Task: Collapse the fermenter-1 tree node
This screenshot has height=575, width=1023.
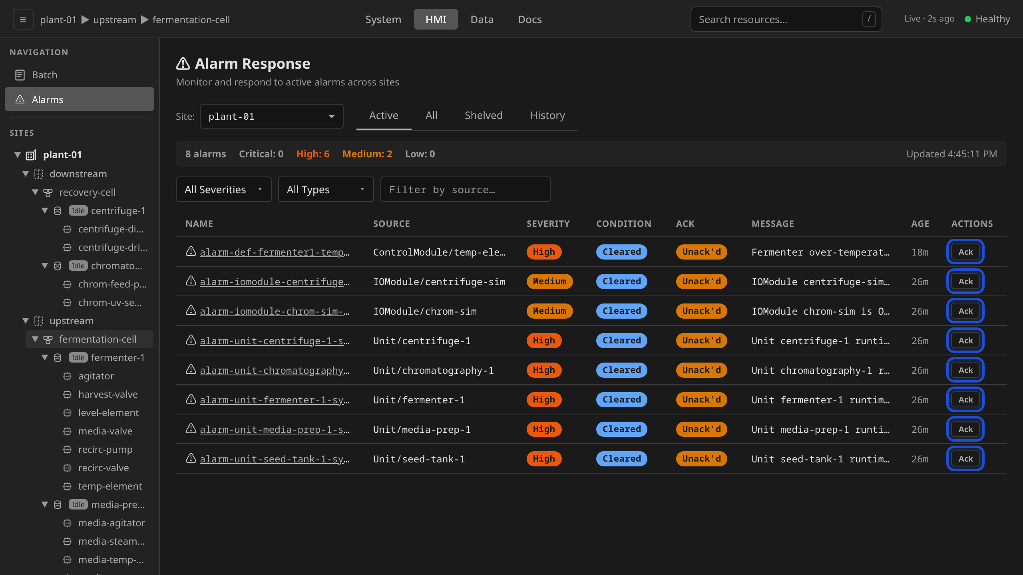Action: (x=45, y=357)
